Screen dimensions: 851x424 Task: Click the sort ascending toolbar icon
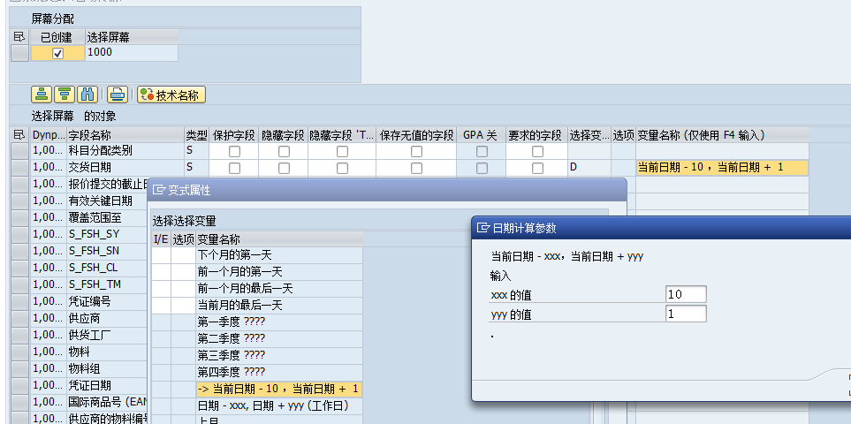[42, 95]
